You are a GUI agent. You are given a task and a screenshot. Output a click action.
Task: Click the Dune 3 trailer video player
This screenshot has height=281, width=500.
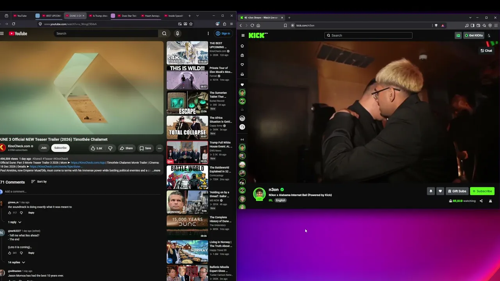point(81,88)
